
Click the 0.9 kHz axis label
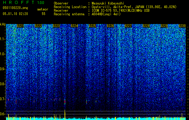tap(3, 69)
